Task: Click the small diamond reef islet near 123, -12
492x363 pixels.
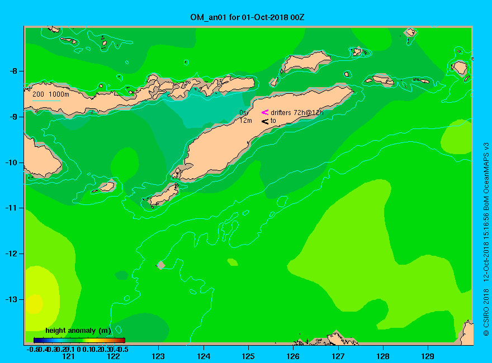Action: [x=160, y=265]
